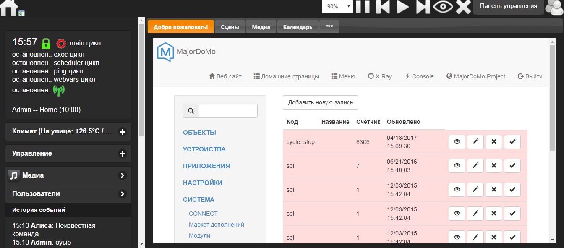Skip to previous scene icon
This screenshot has height=248, width=564.
click(x=383, y=7)
